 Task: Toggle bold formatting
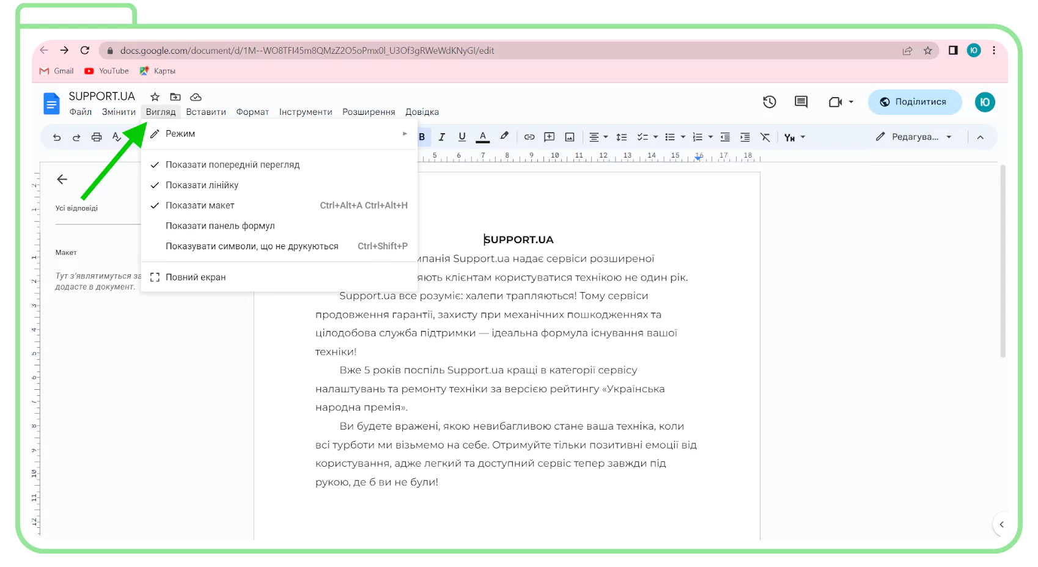coord(422,137)
